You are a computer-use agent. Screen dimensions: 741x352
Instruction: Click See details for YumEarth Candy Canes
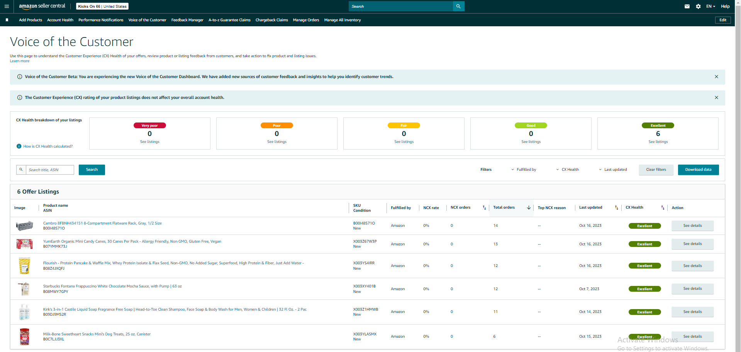(x=693, y=244)
